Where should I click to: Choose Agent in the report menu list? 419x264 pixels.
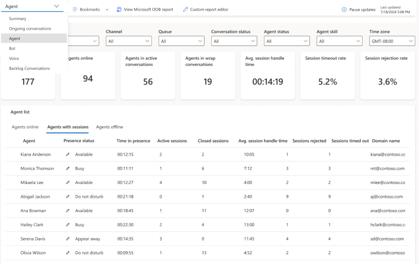tap(34, 38)
